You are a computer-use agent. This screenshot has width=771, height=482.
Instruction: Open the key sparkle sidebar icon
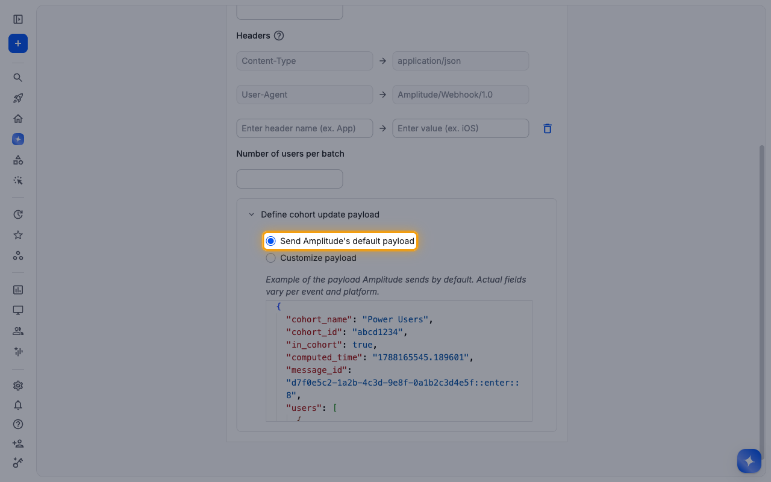(x=18, y=463)
